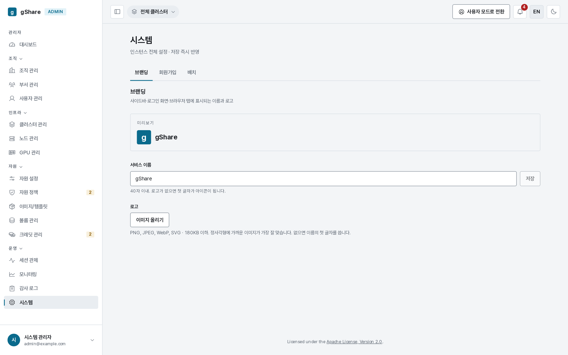The width and height of the screenshot is (568, 355).
Task: Click the 서비스 이름 input field
Action: tap(323, 179)
